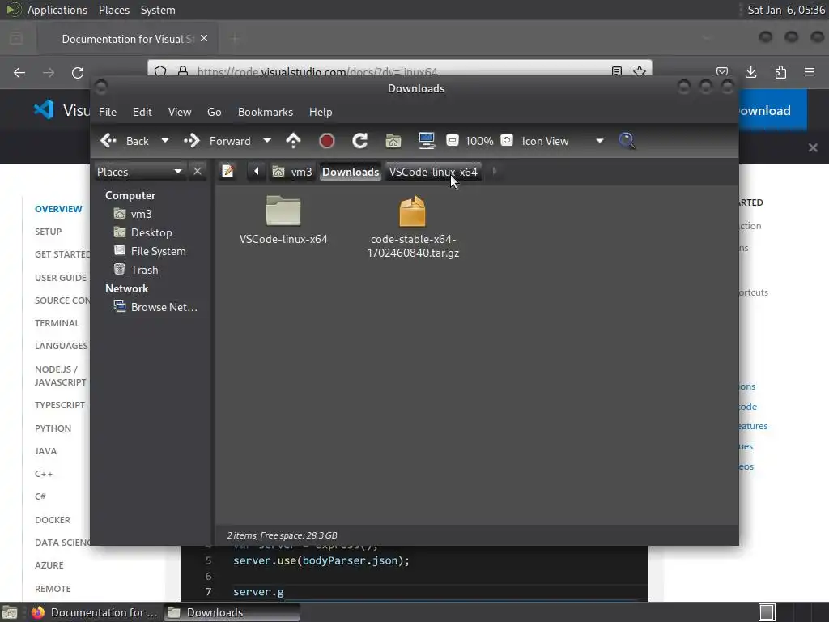This screenshot has height=622, width=829.
Task: Open the System menu in top panel
Action: [x=158, y=10]
